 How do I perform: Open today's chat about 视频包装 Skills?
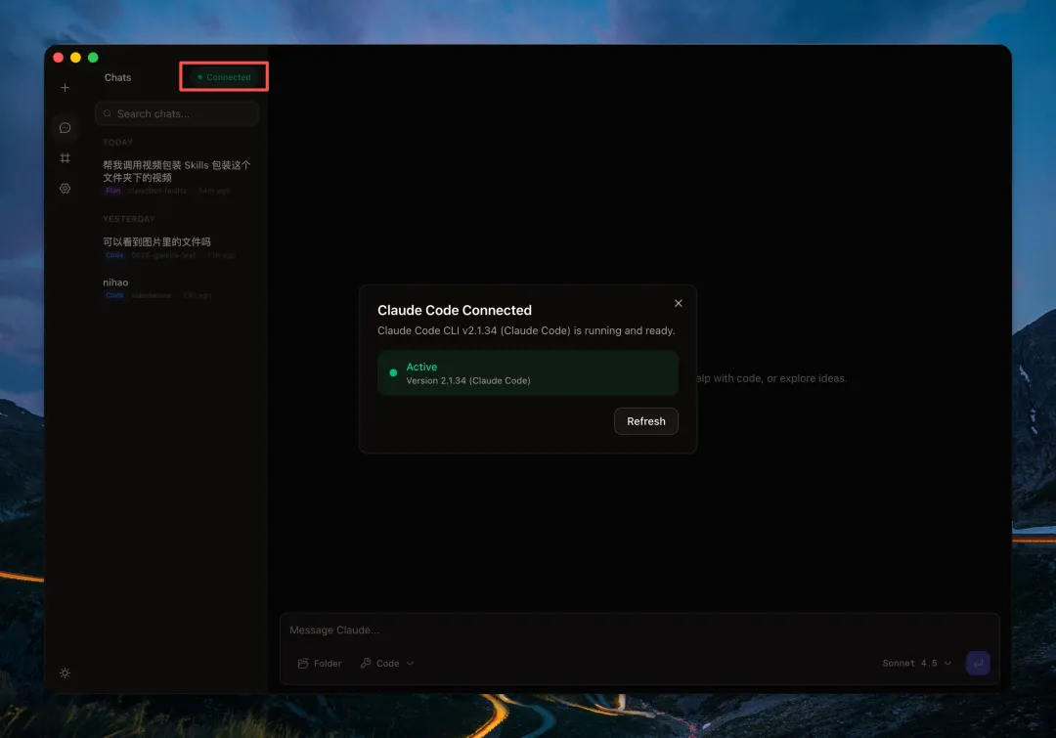(x=177, y=171)
